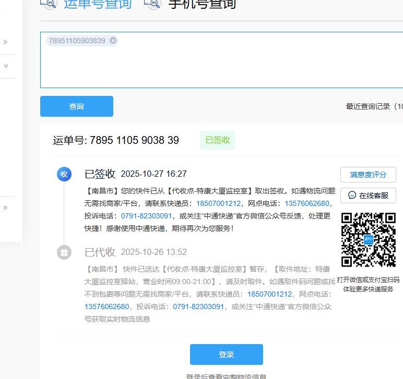Click outlet phone 13576062680 in signed entry
Viewport: 403px width, 379px height.
click(x=307, y=203)
